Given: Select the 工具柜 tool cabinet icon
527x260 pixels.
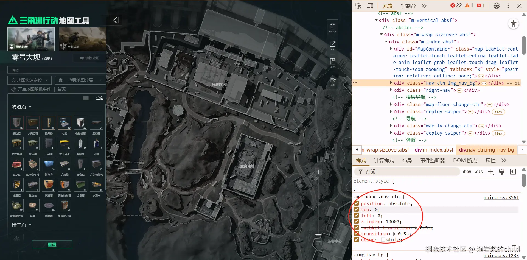Looking at the screenshot, I should tap(49, 144).
